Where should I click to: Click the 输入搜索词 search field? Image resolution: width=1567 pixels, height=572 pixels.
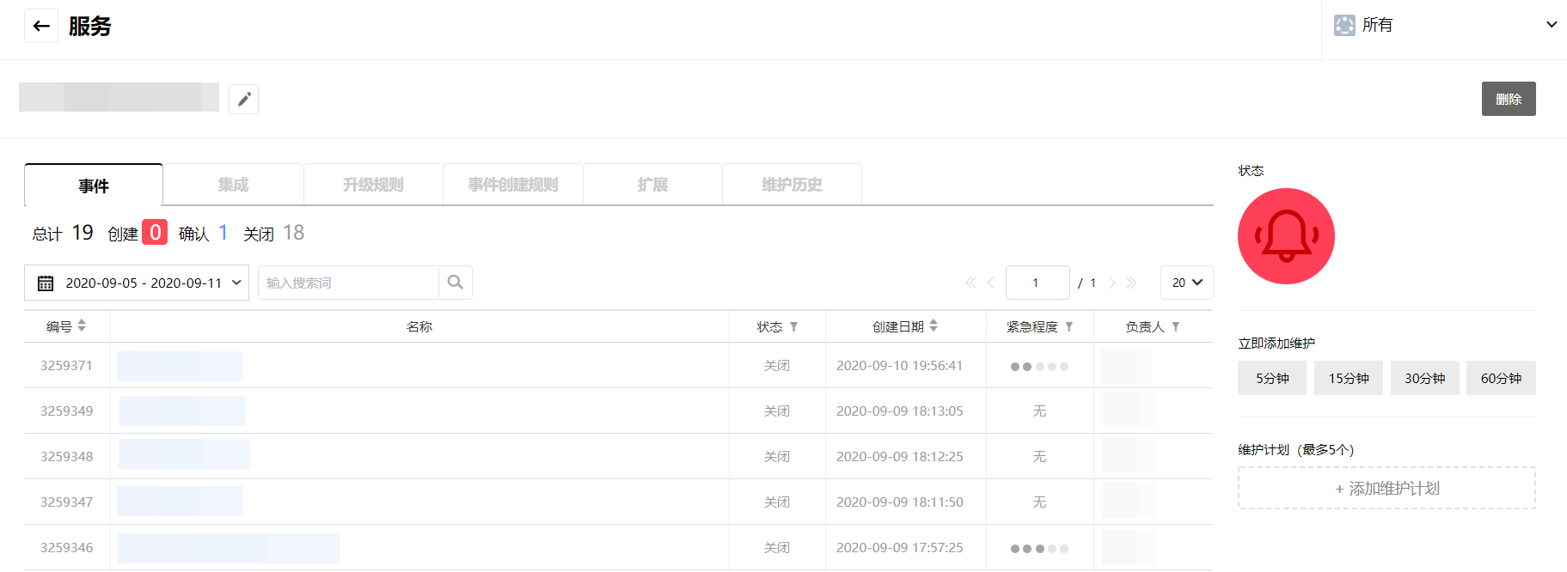point(348,283)
